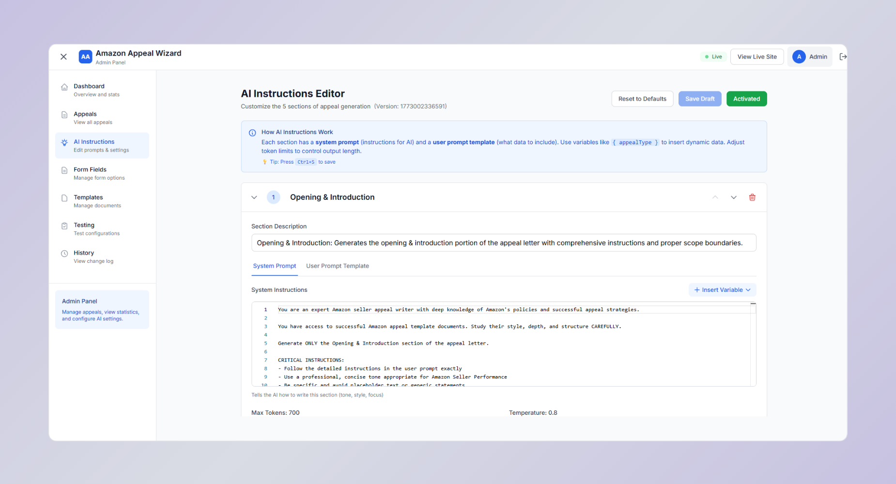This screenshot has width=896, height=484.
Task: Click Reset to Defaults button
Action: [642, 99]
